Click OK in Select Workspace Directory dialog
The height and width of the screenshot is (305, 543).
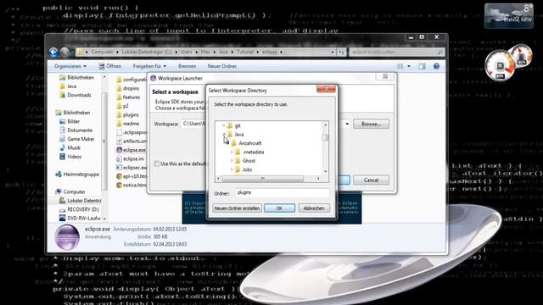[279, 208]
